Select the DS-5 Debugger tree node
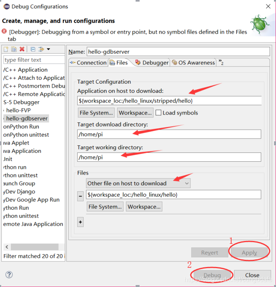Image resolution: width=276 pixels, height=287 pixels. [21, 102]
